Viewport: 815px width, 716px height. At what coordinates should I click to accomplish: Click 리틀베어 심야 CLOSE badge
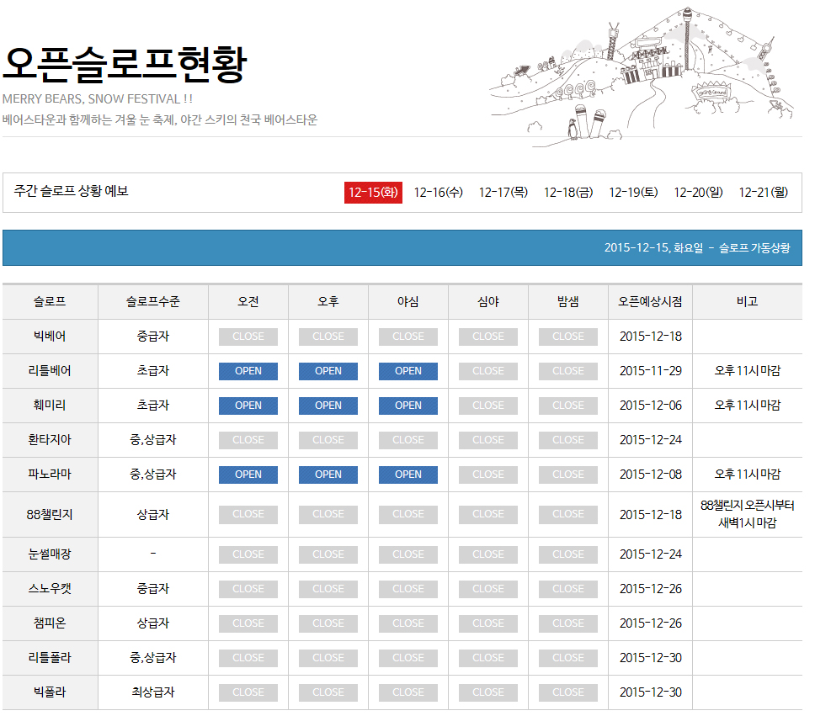click(x=488, y=371)
